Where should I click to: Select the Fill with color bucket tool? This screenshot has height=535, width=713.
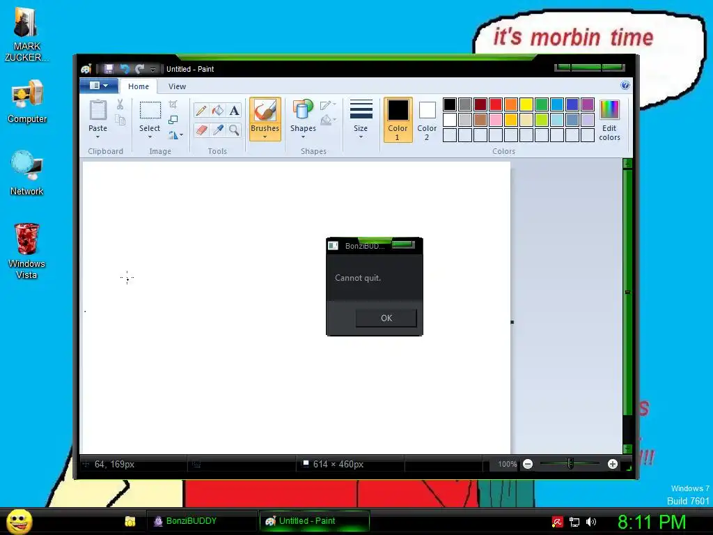tap(218, 110)
